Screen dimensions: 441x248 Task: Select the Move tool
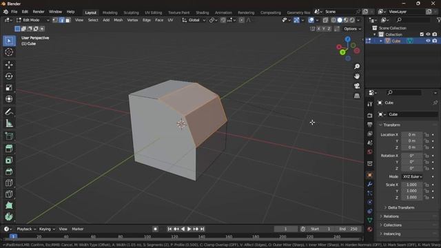(9, 65)
